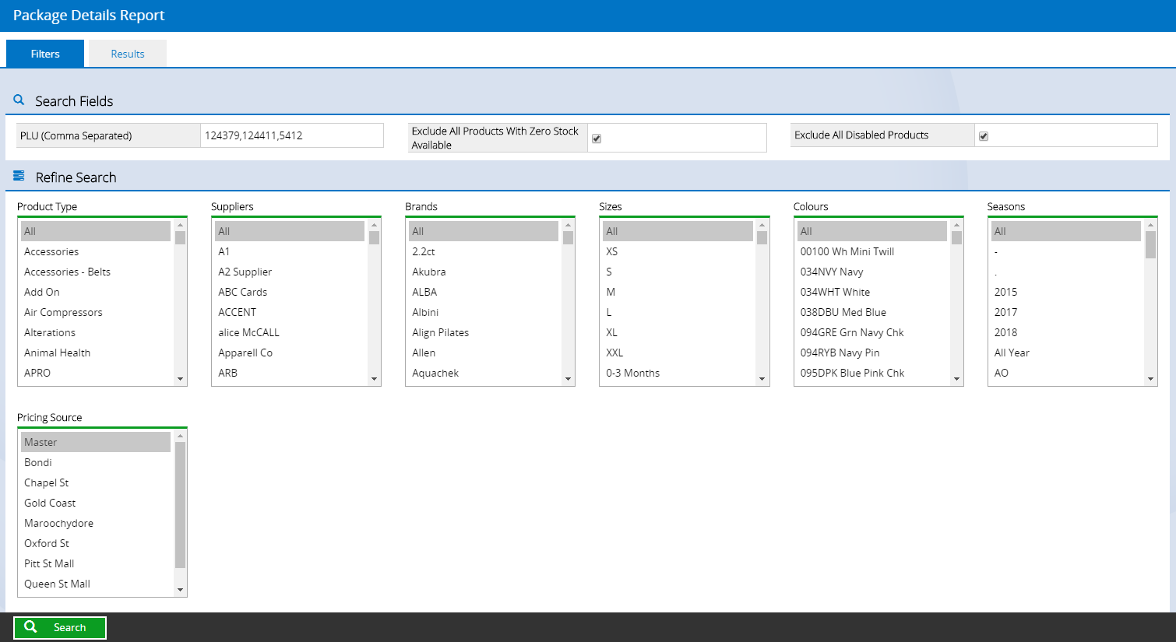Viewport: 1176px width, 642px height.
Task: Click the down arrow of the Seasons list
Action: click(1151, 379)
